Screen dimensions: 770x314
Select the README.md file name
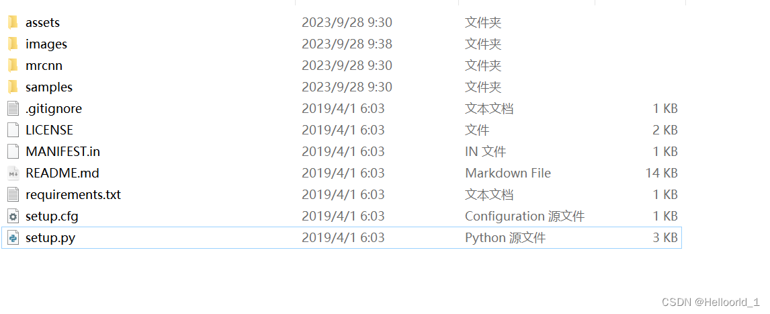62,173
